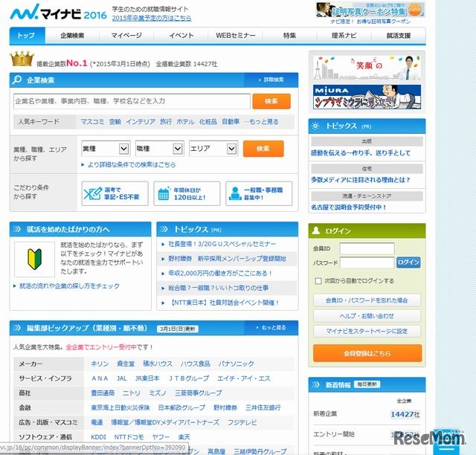Click …もっと見る keyword link
Viewport: 476px width, 455px height.
(x=261, y=122)
